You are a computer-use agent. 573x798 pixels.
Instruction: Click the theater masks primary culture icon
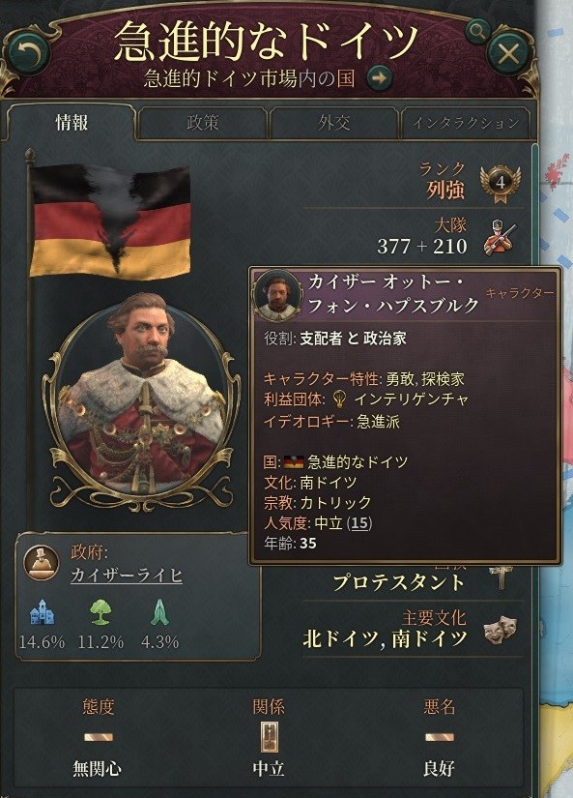click(x=501, y=629)
